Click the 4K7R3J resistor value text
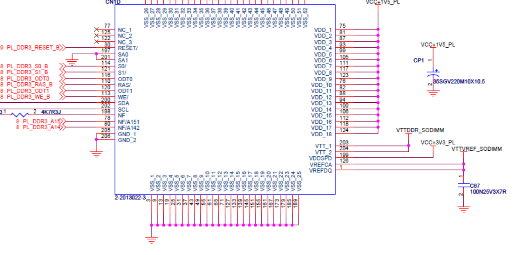The height and width of the screenshot is (255, 518). (51, 112)
